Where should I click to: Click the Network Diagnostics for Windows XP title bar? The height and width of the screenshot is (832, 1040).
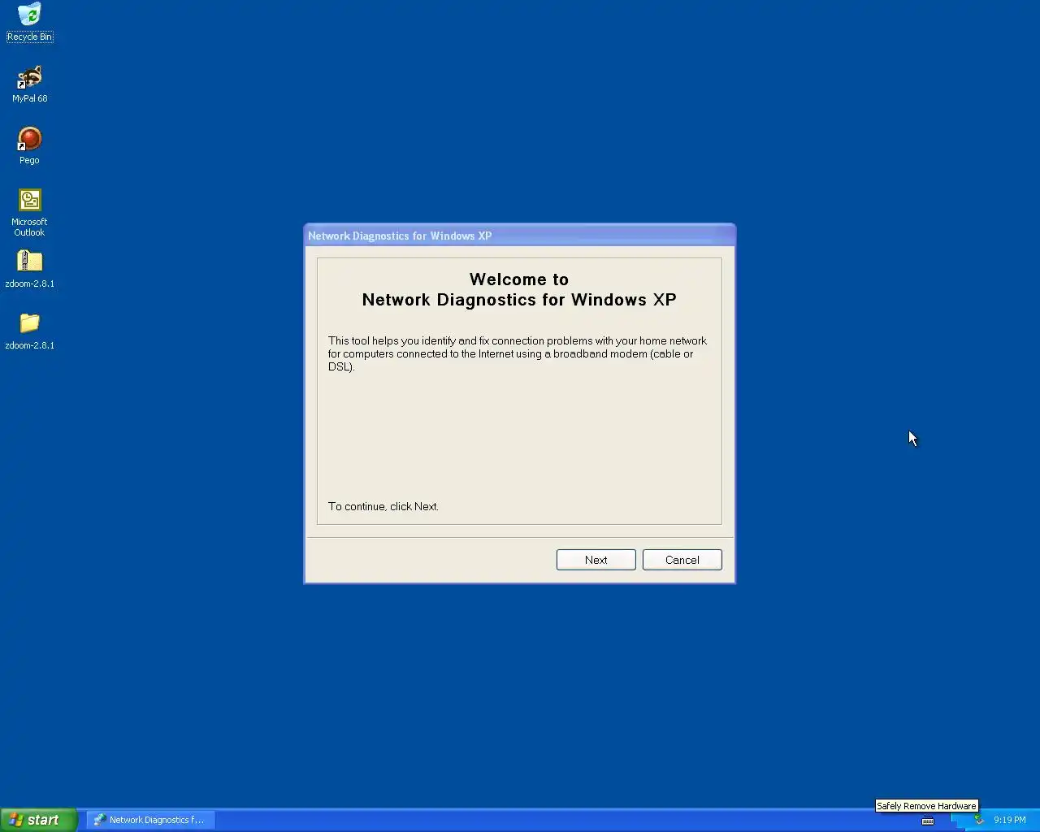tap(519, 236)
